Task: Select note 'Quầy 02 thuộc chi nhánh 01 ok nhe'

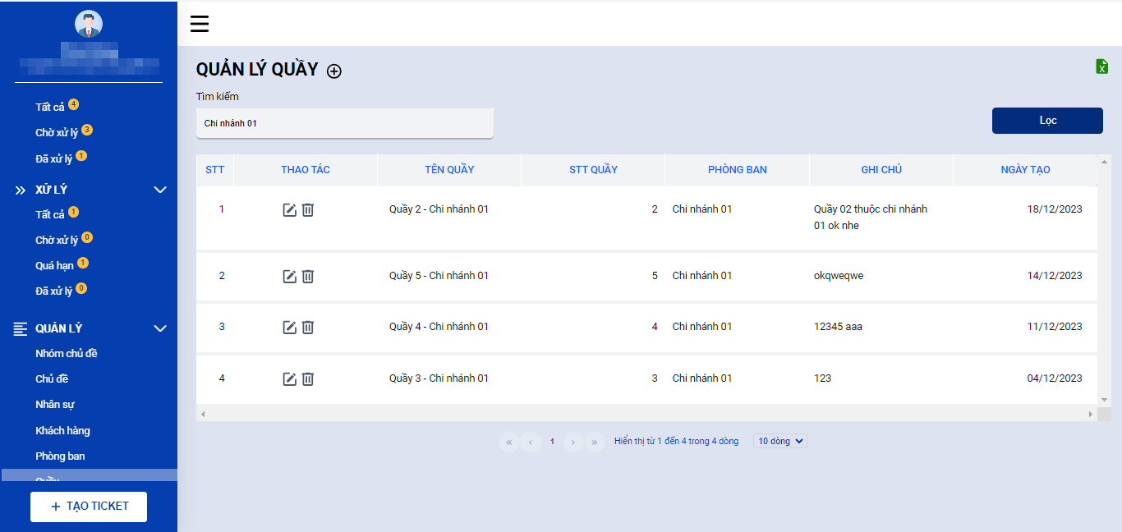Action: click(871, 218)
